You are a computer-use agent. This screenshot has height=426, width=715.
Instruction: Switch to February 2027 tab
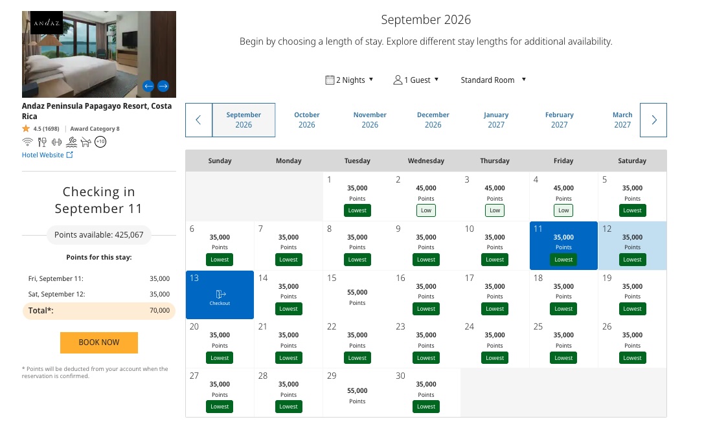559,120
